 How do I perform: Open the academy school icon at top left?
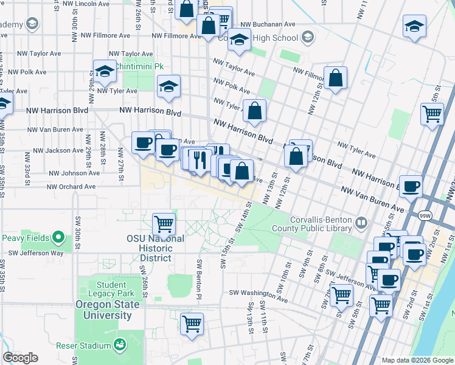32,24
